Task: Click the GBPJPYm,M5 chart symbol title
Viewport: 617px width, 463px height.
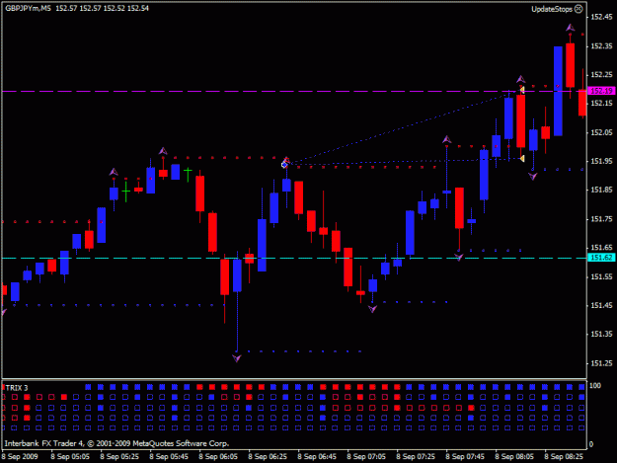Action: pos(28,8)
